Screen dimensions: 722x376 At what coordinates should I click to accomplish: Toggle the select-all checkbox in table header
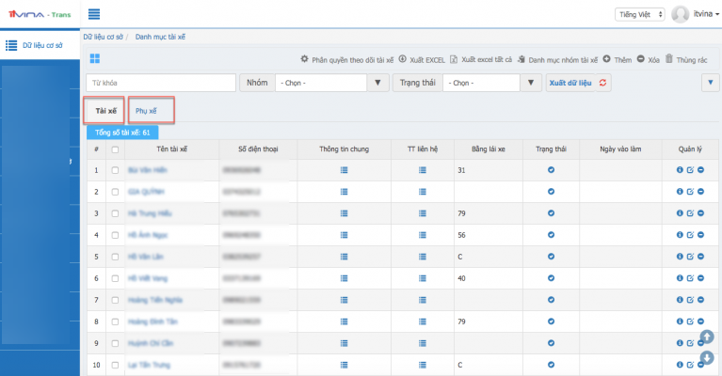(x=116, y=149)
